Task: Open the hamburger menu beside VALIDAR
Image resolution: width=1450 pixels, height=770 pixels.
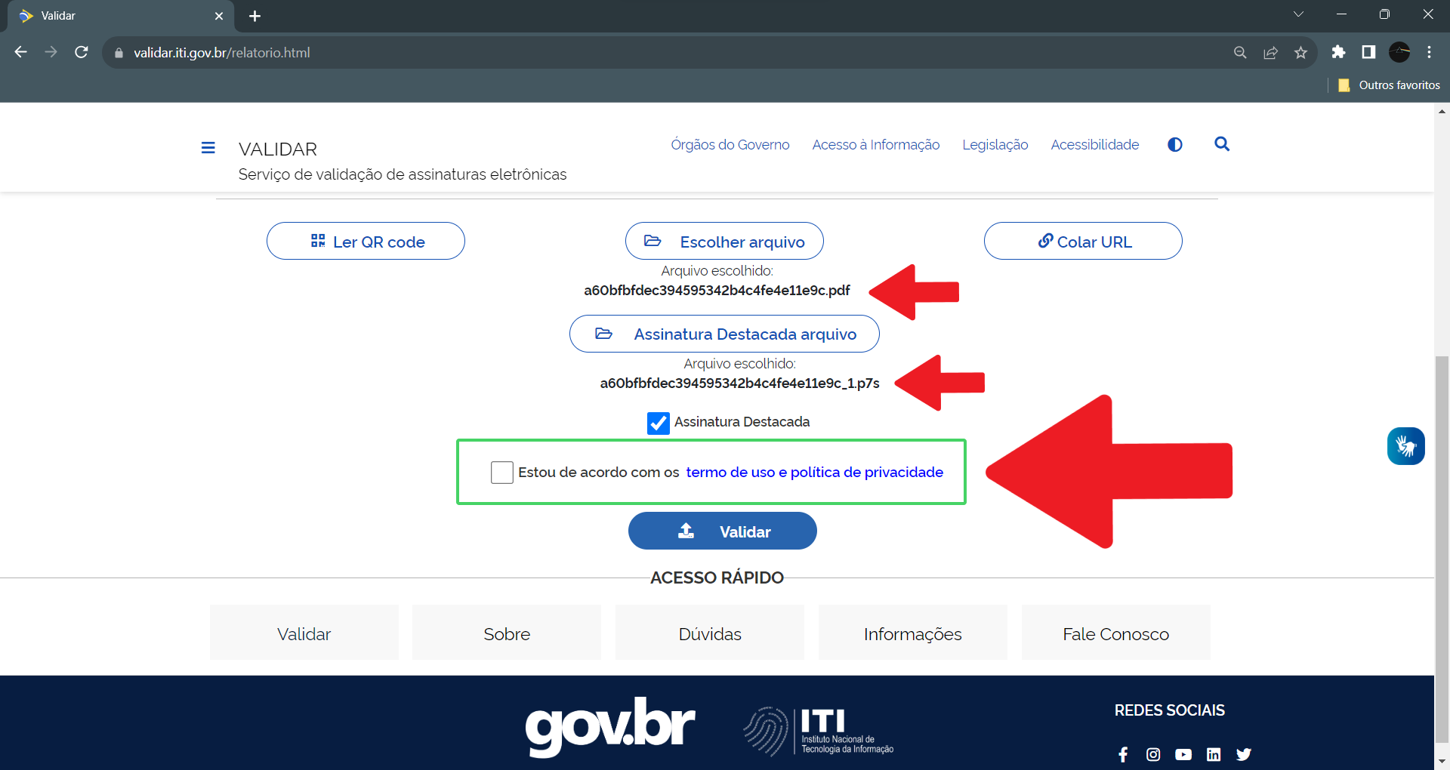Action: pyautogui.click(x=208, y=148)
